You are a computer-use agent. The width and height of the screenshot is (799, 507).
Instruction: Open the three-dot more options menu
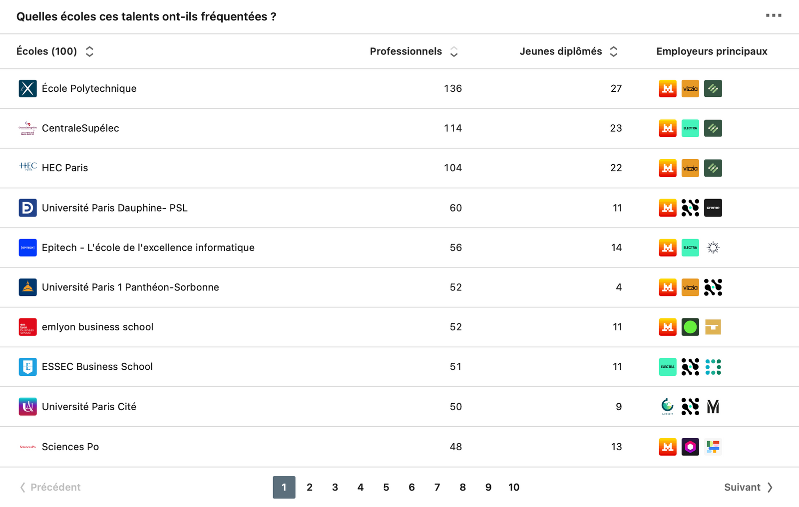pos(774,15)
